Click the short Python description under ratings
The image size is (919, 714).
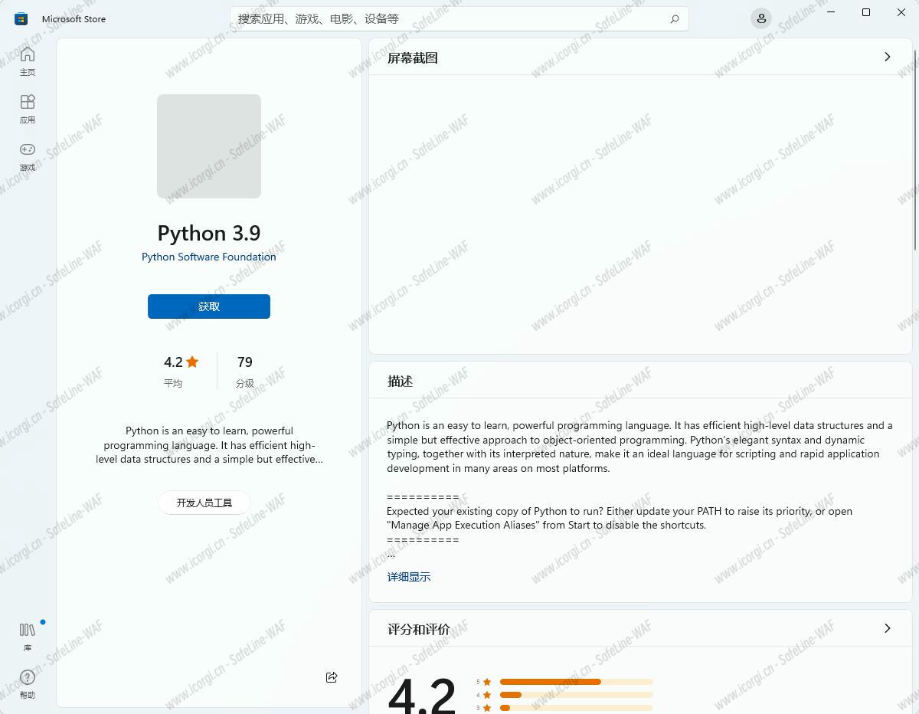point(209,445)
